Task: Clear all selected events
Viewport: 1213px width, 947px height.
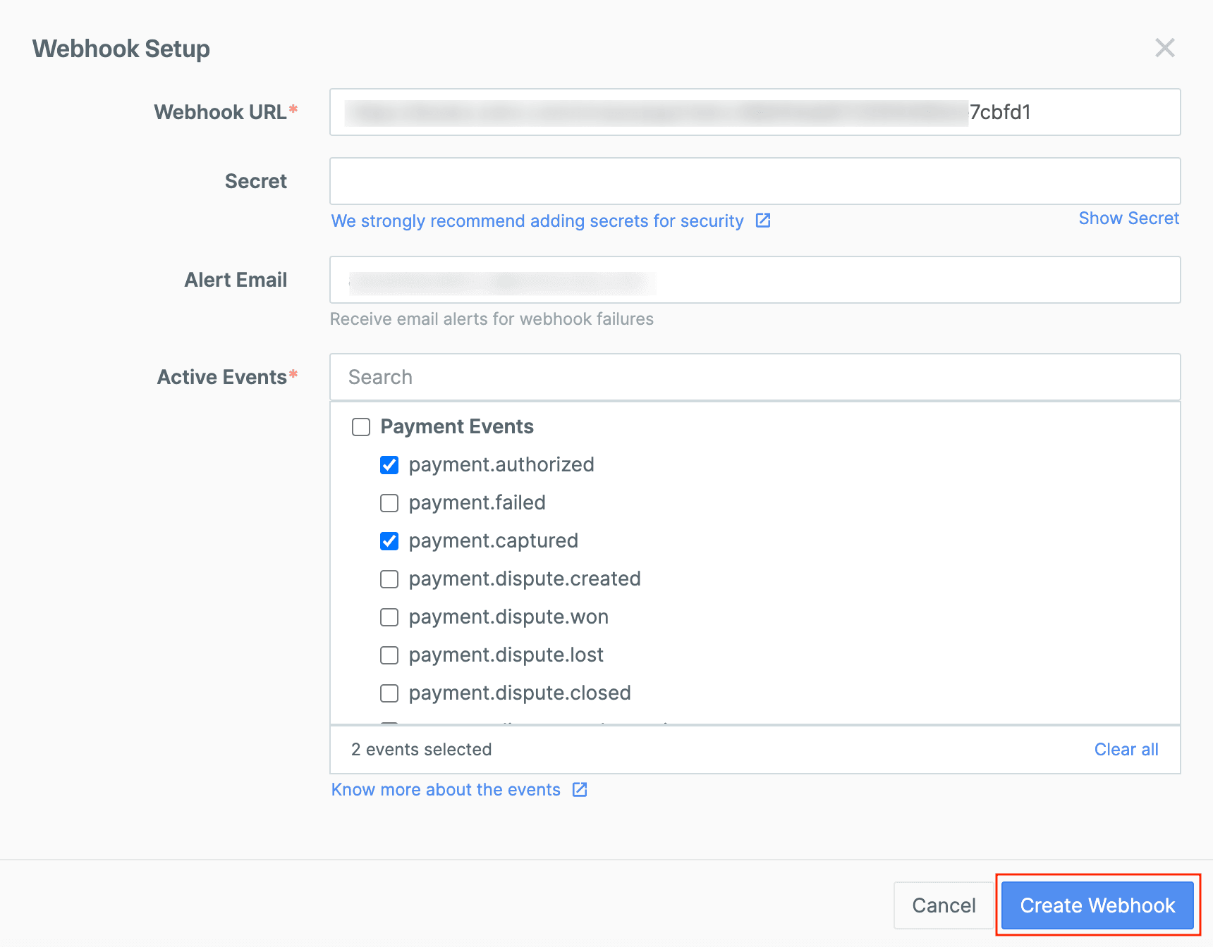Action: [x=1126, y=749]
